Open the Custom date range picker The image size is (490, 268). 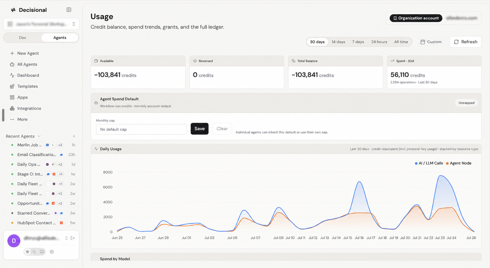(431, 42)
